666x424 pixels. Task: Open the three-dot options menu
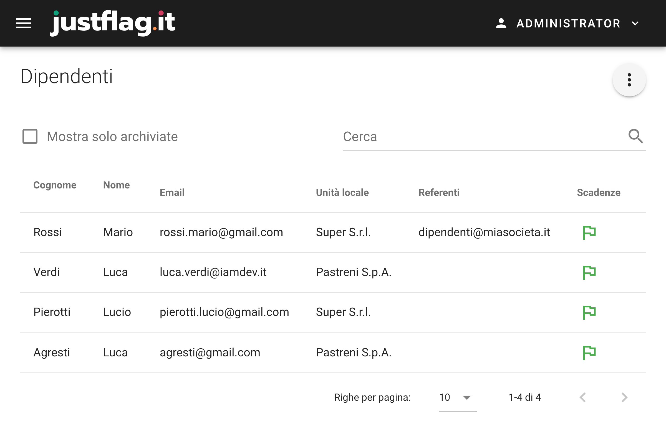[x=629, y=80]
